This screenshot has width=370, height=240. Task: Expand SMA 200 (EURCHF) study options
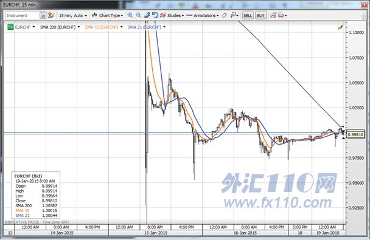[79, 27]
